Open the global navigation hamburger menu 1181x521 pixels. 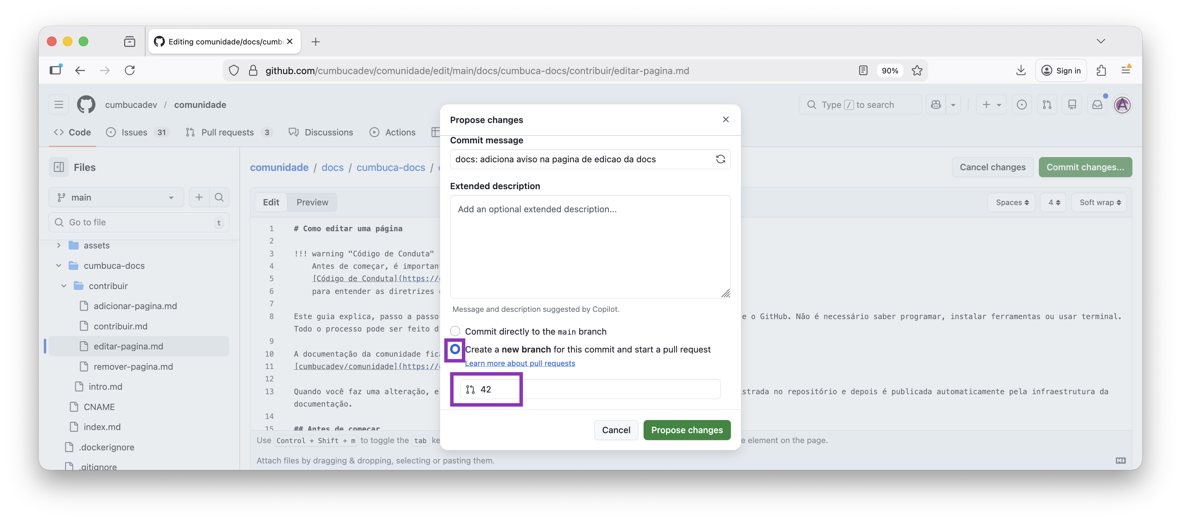click(x=59, y=104)
